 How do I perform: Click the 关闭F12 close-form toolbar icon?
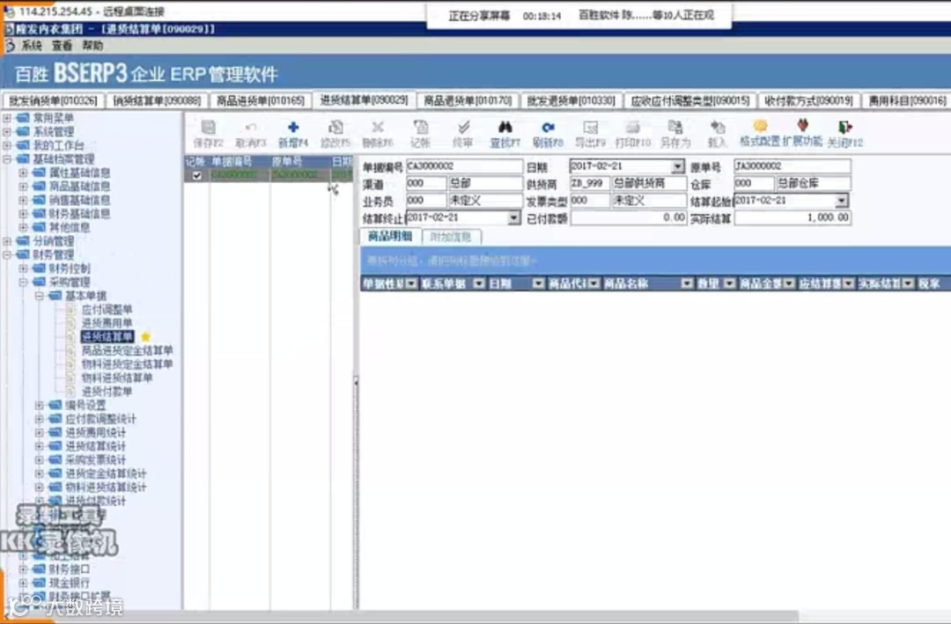844,128
